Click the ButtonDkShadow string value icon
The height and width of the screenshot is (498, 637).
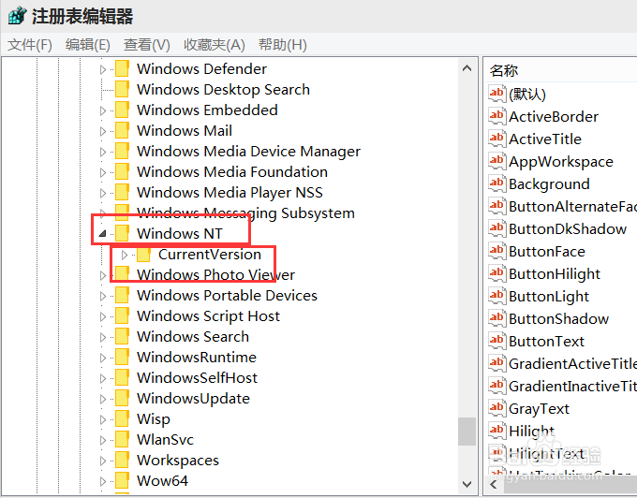click(497, 228)
